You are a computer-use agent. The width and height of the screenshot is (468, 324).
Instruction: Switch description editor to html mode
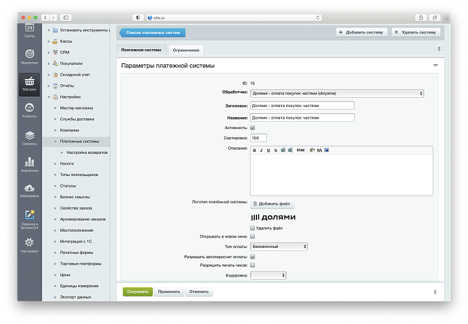[301, 150]
